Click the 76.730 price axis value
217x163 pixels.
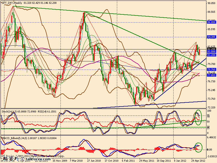pyautogui.click(x=212, y=81)
